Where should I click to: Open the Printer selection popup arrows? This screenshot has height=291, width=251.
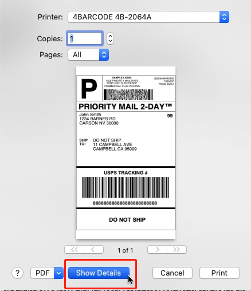224,17
